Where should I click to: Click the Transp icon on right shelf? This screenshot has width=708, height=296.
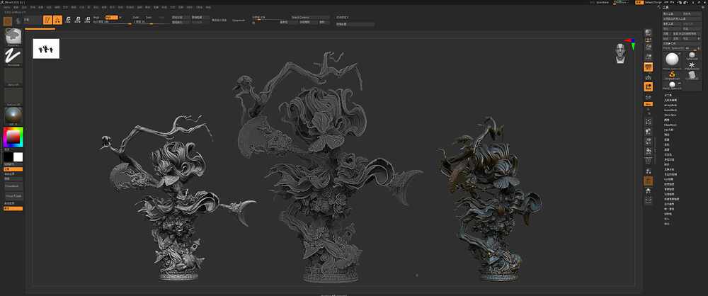click(x=649, y=171)
